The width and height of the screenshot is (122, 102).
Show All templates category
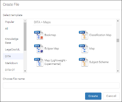coord(7,28)
